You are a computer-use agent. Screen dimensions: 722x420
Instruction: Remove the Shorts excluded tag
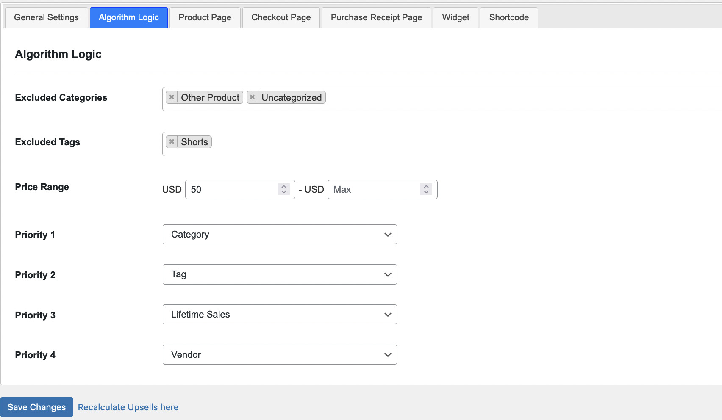(172, 142)
